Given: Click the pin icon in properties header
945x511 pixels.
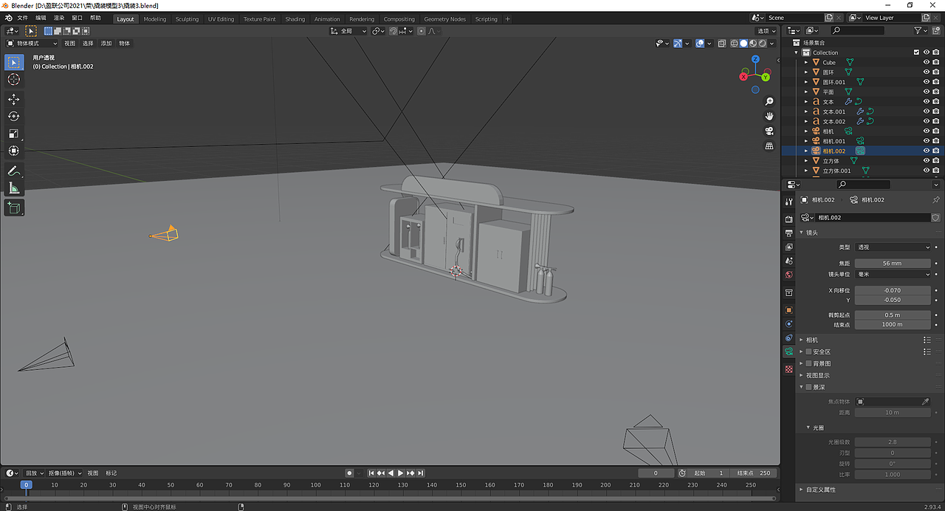Looking at the screenshot, I should point(936,200).
